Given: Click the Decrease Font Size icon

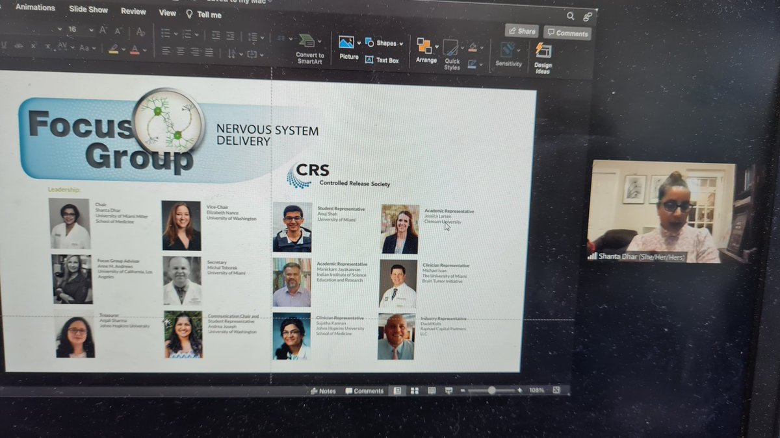Looking at the screenshot, I should click(x=119, y=30).
